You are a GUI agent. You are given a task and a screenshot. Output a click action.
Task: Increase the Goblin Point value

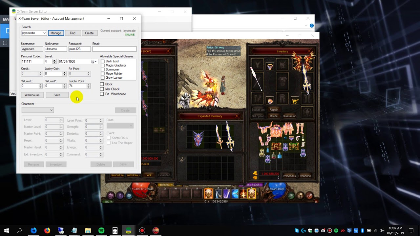[x=88, y=85]
